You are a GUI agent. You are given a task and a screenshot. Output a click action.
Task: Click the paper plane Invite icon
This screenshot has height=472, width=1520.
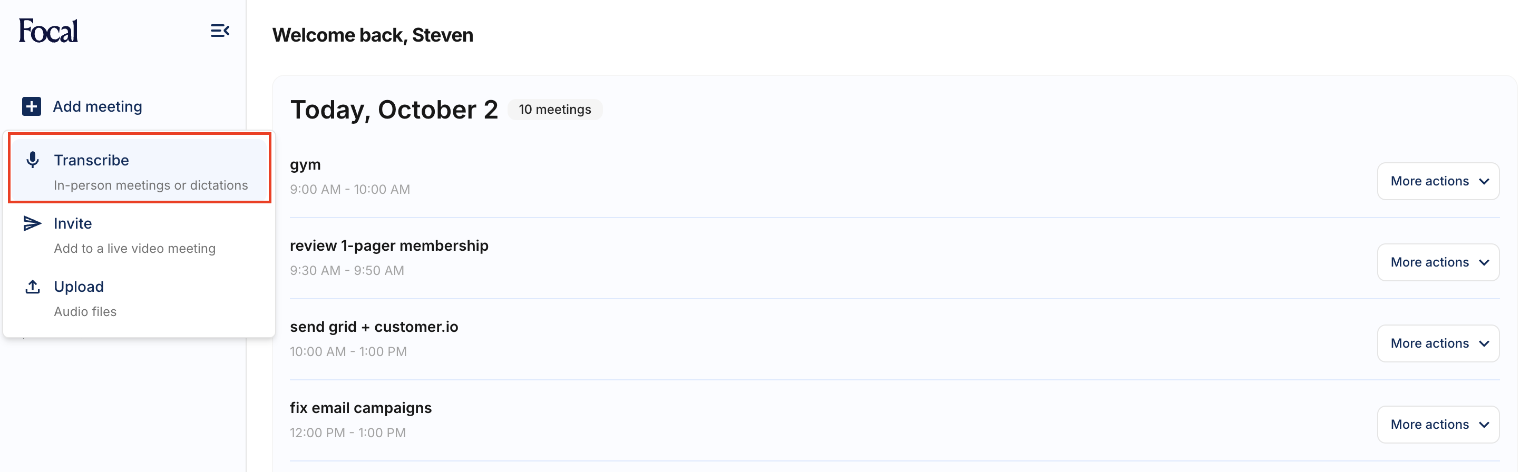[33, 223]
